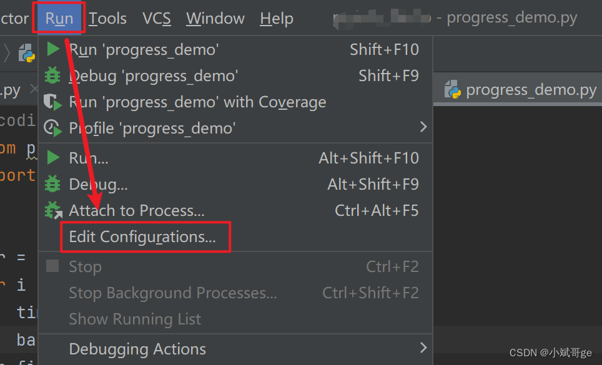The image size is (602, 365).
Task: Open the Run menu in menu bar
Action: (59, 19)
